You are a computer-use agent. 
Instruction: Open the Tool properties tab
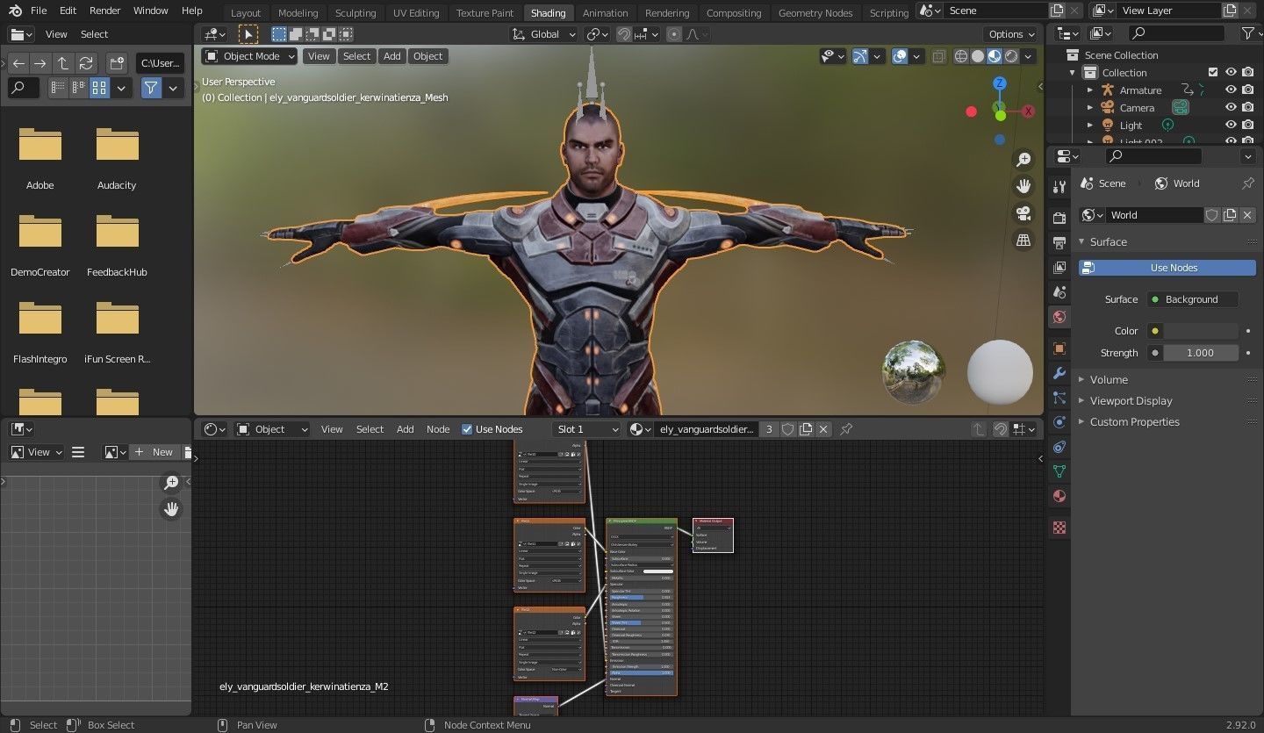tap(1059, 186)
